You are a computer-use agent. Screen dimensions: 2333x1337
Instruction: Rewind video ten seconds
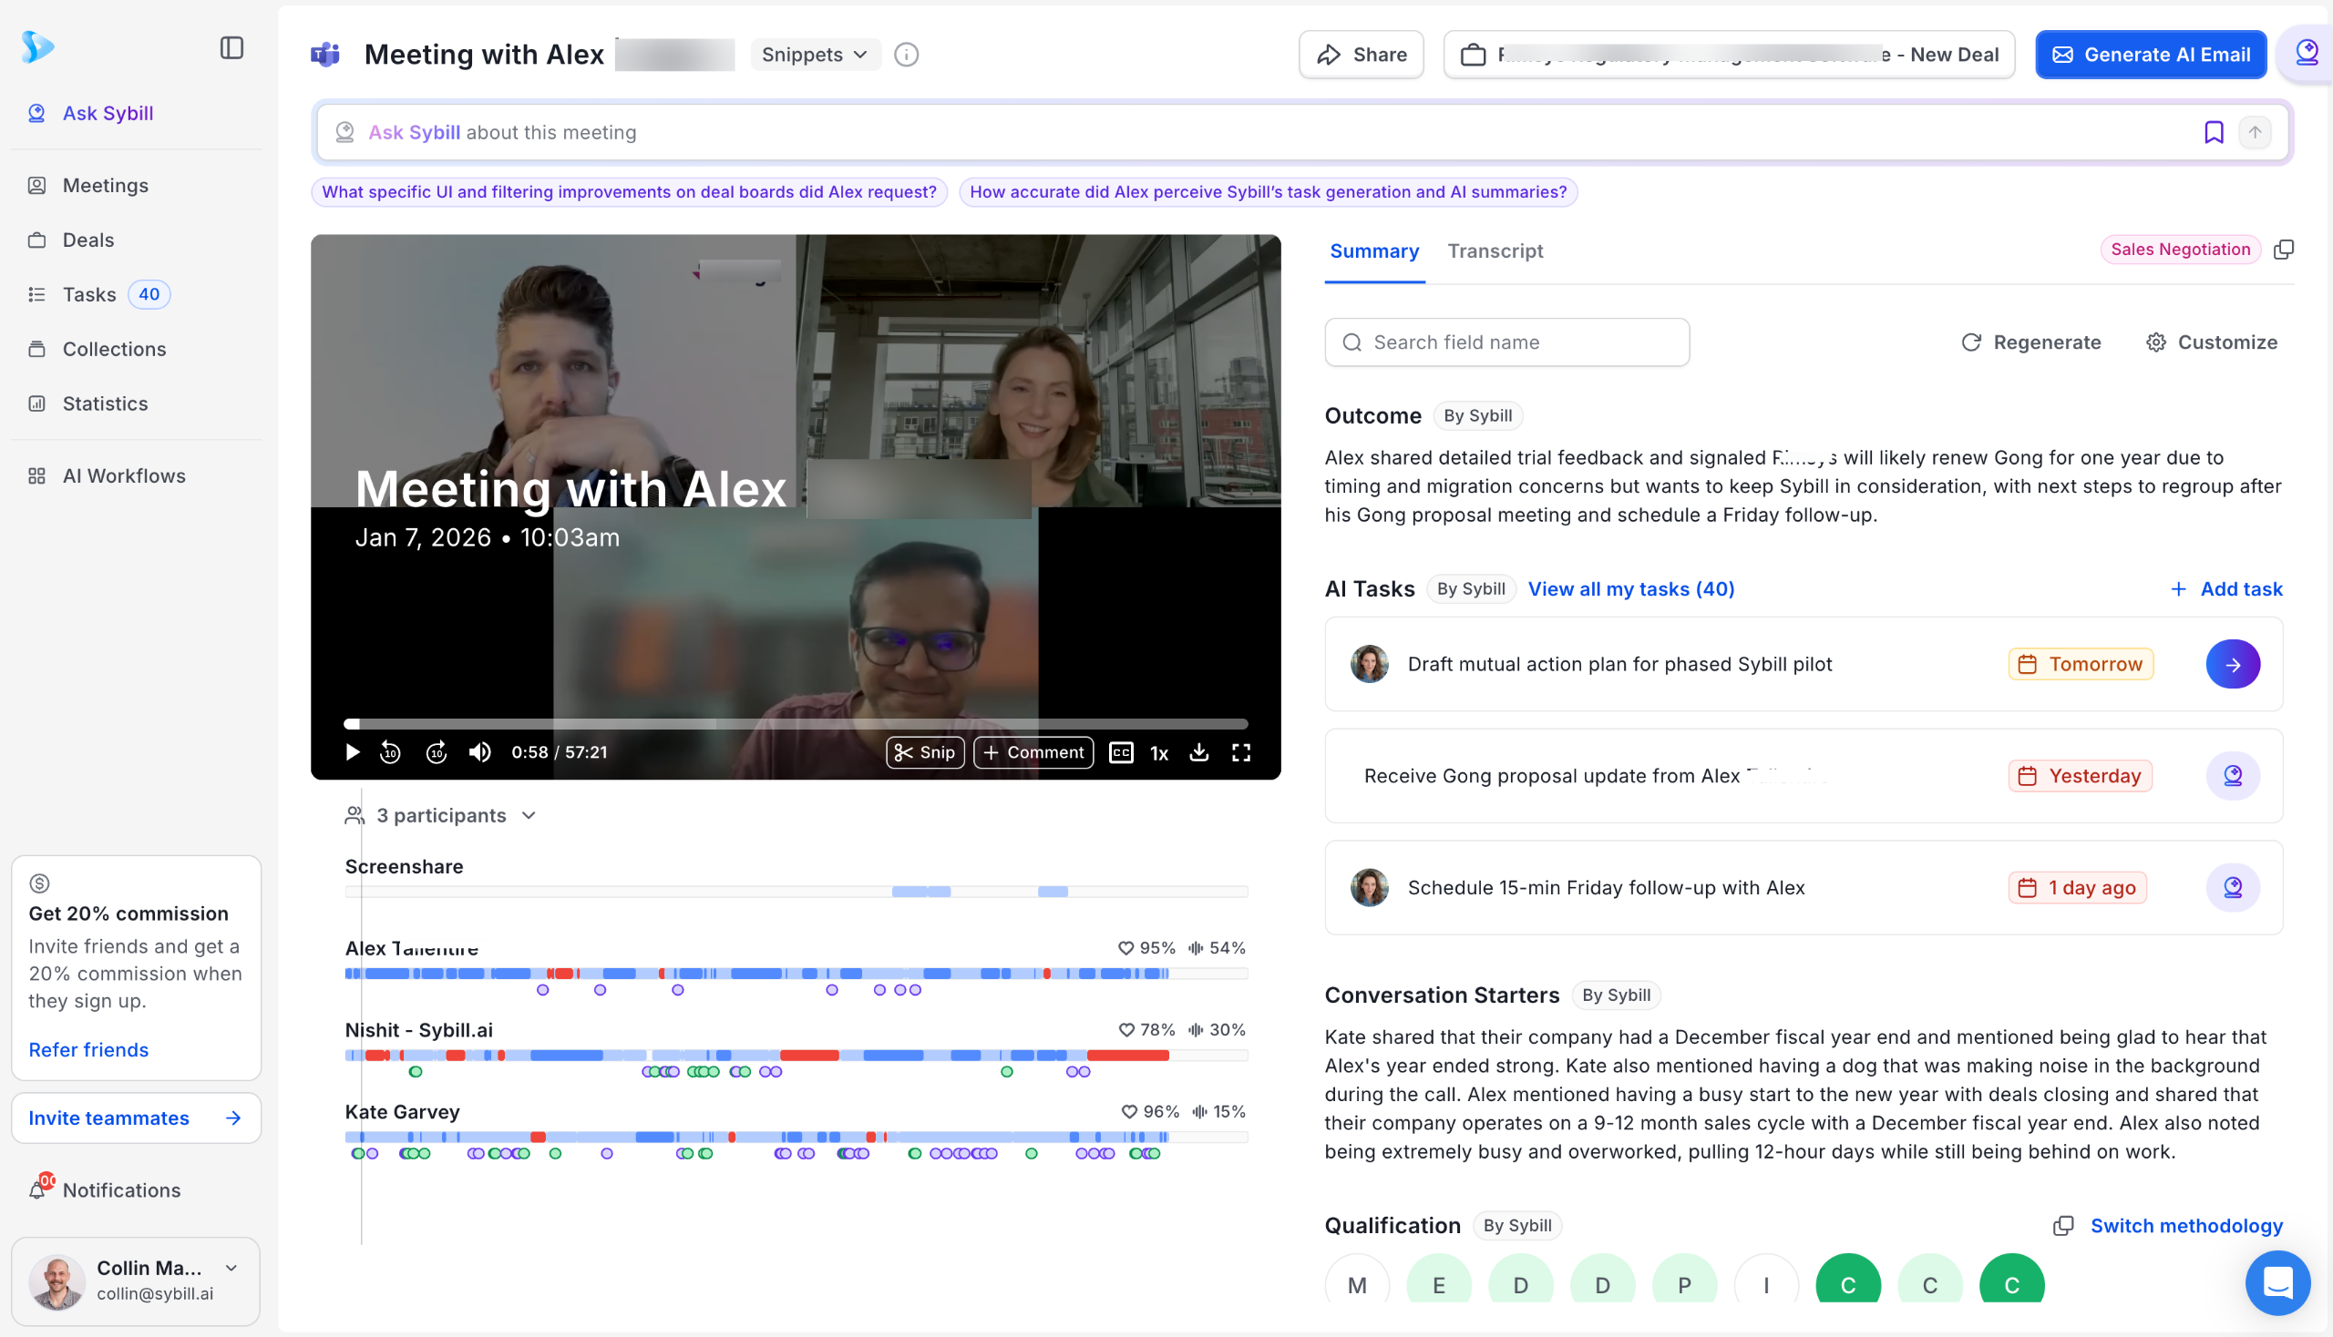(391, 752)
